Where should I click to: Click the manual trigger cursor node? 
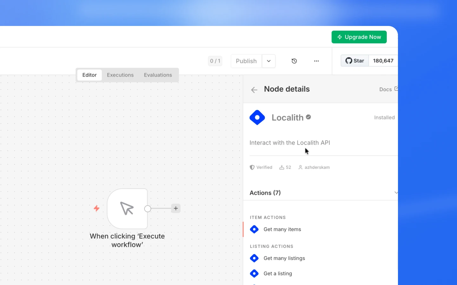127,208
